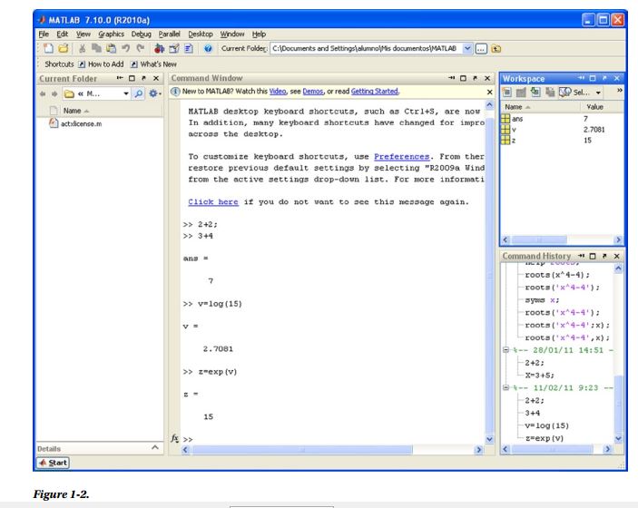The width and height of the screenshot is (638, 508).
Task: Open the Preferences link in Command Window
Action: 402,157
